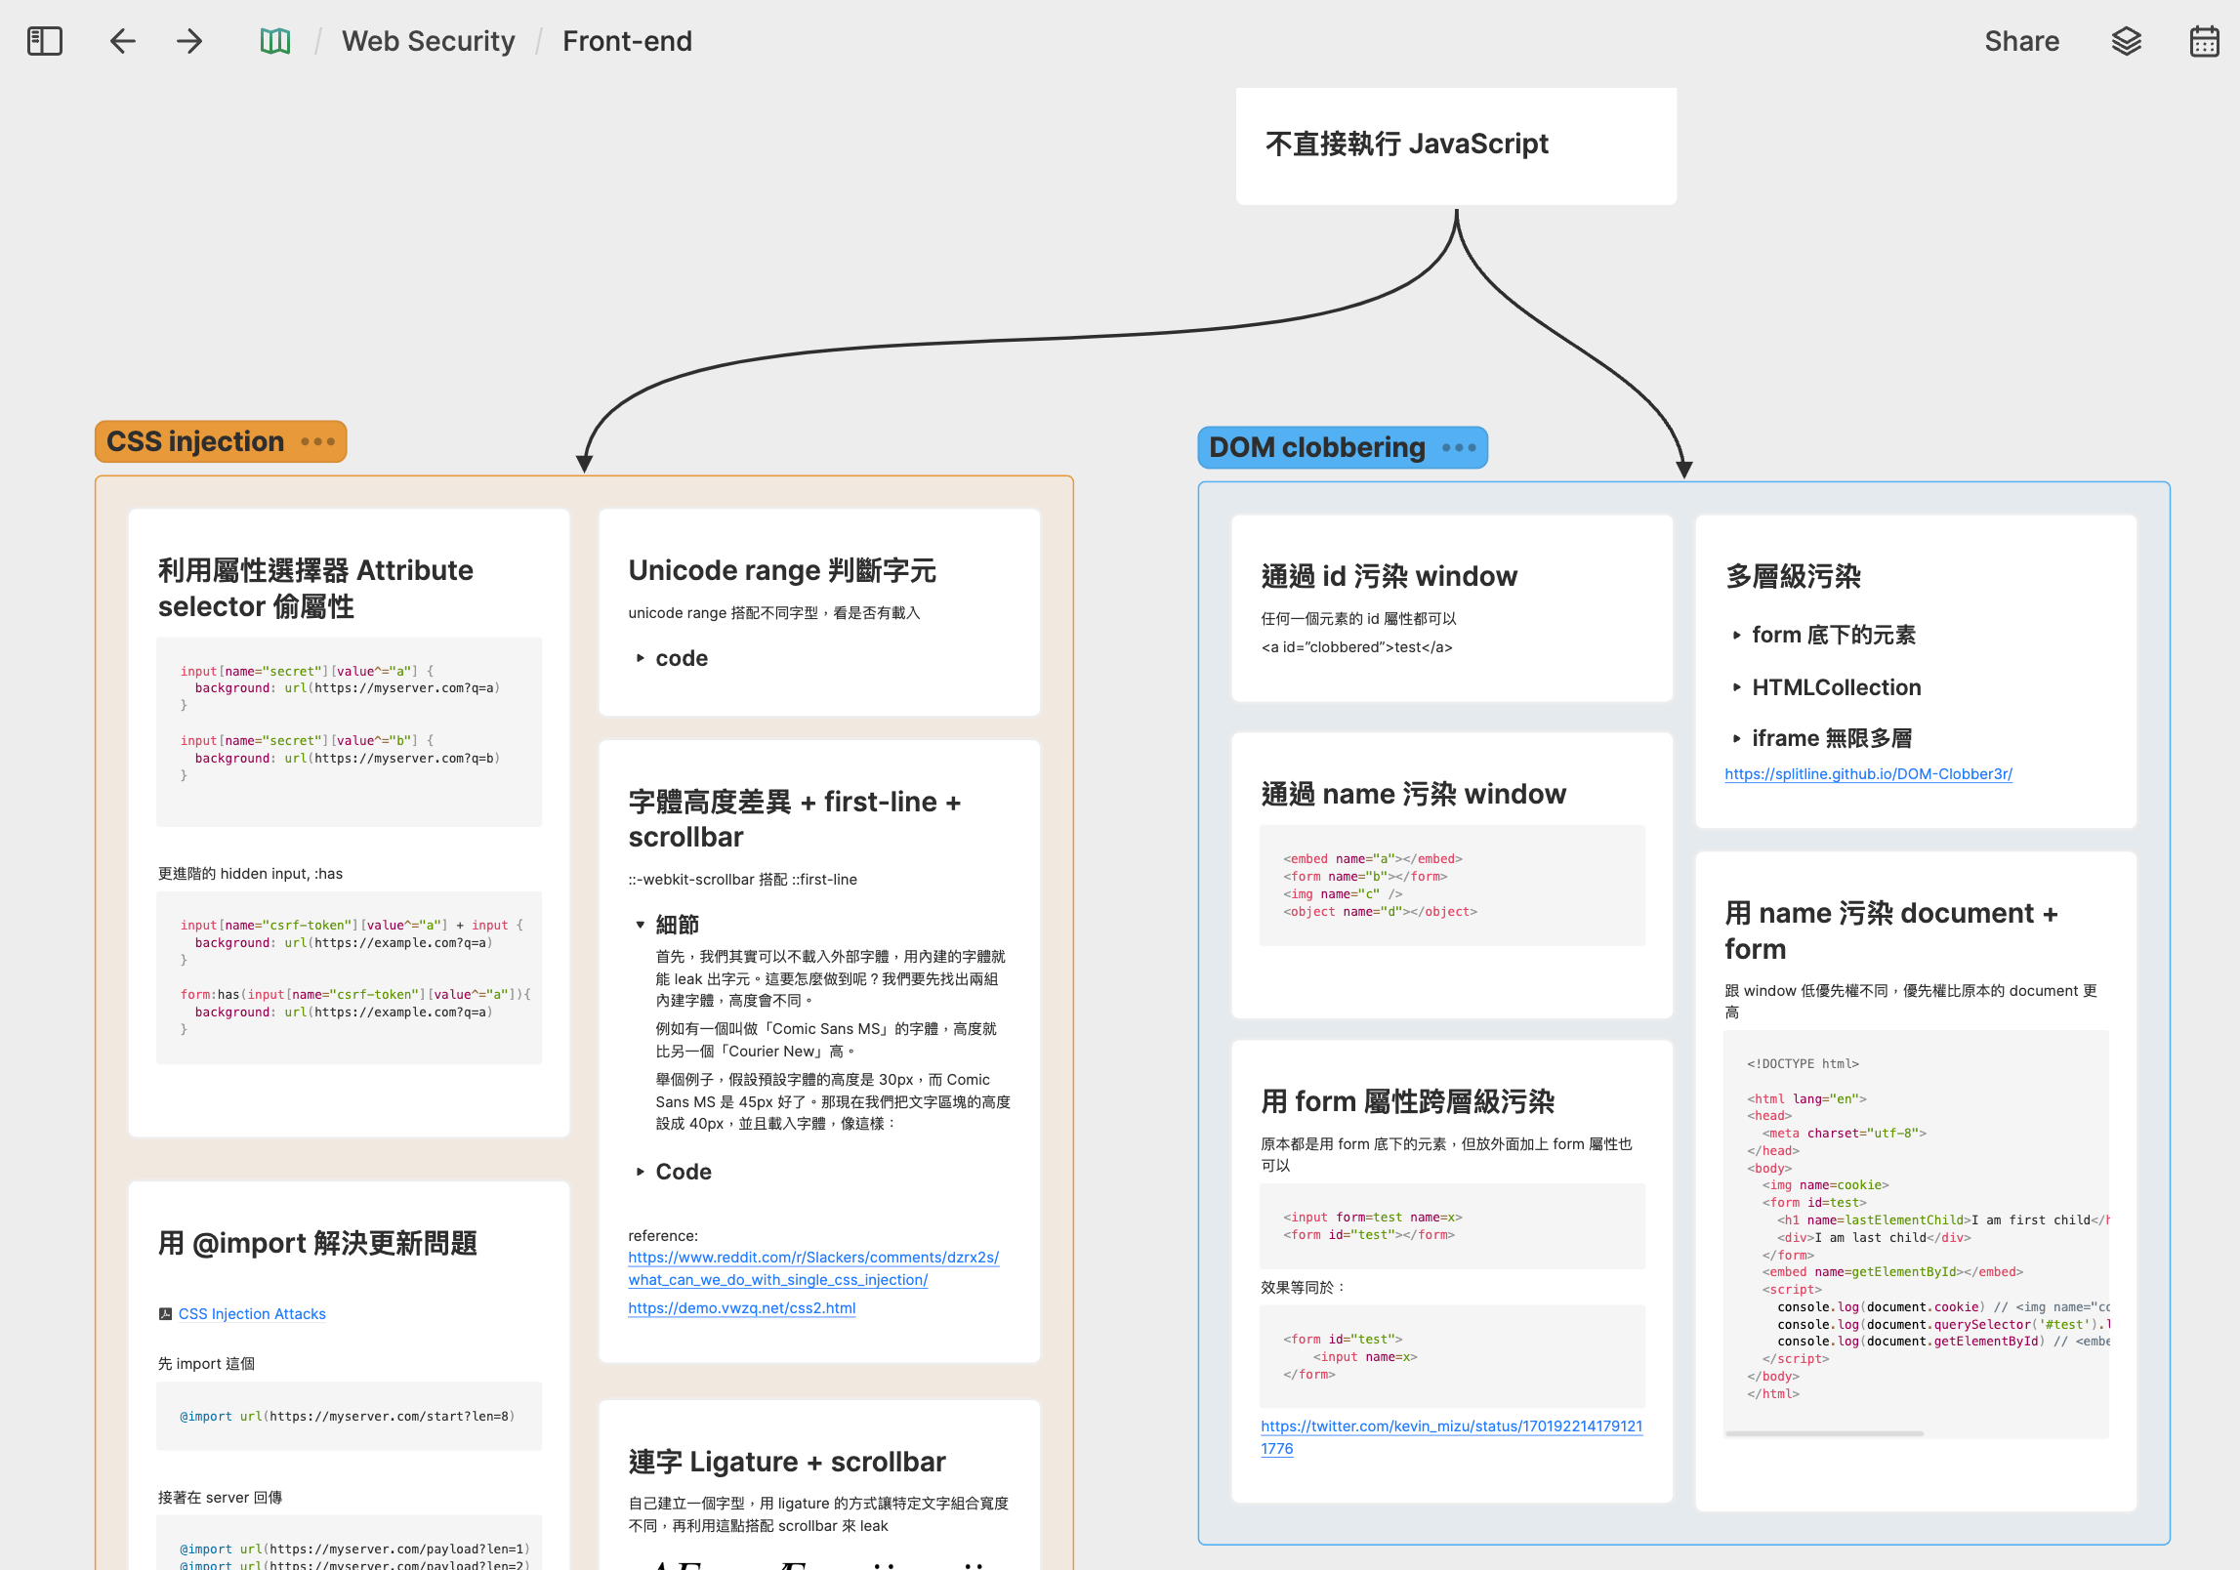Screen dimensions: 2240x1570
Task: Open Web Security breadcrumb
Action: point(428,41)
